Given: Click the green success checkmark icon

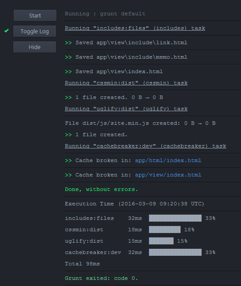Looking at the screenshot, I should tap(7, 31).
